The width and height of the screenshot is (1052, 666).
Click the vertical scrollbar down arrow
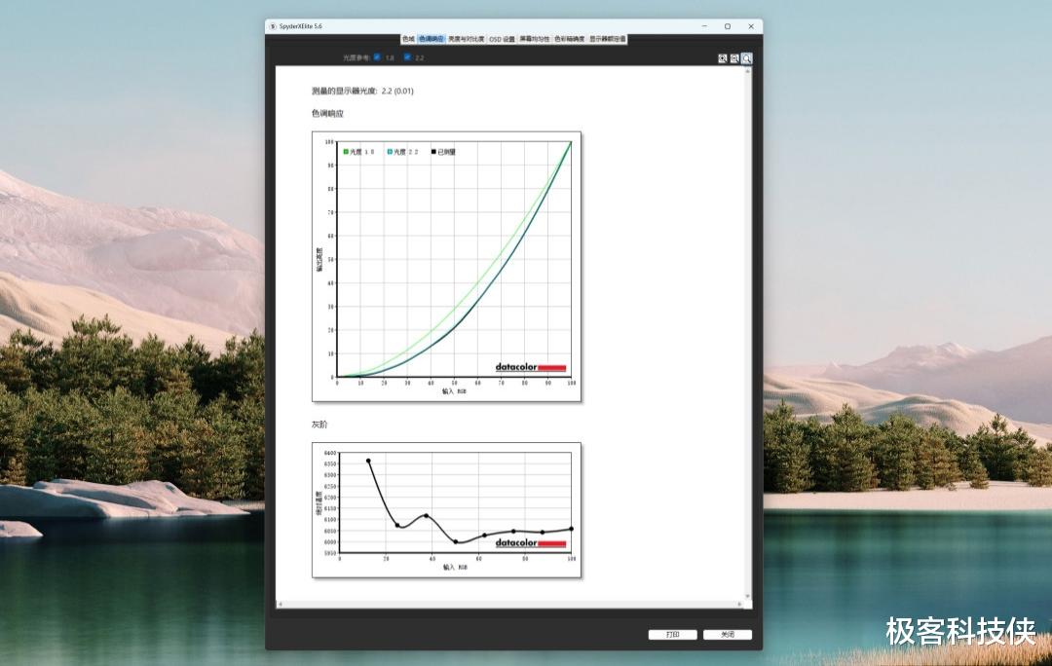point(748,596)
